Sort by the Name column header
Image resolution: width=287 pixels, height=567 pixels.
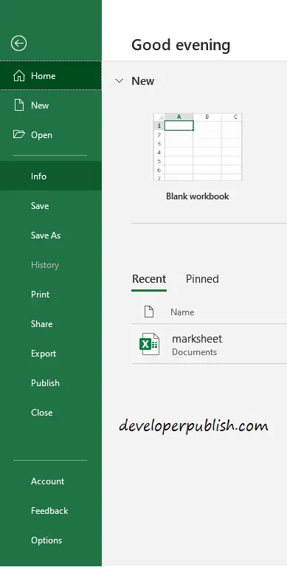click(182, 312)
